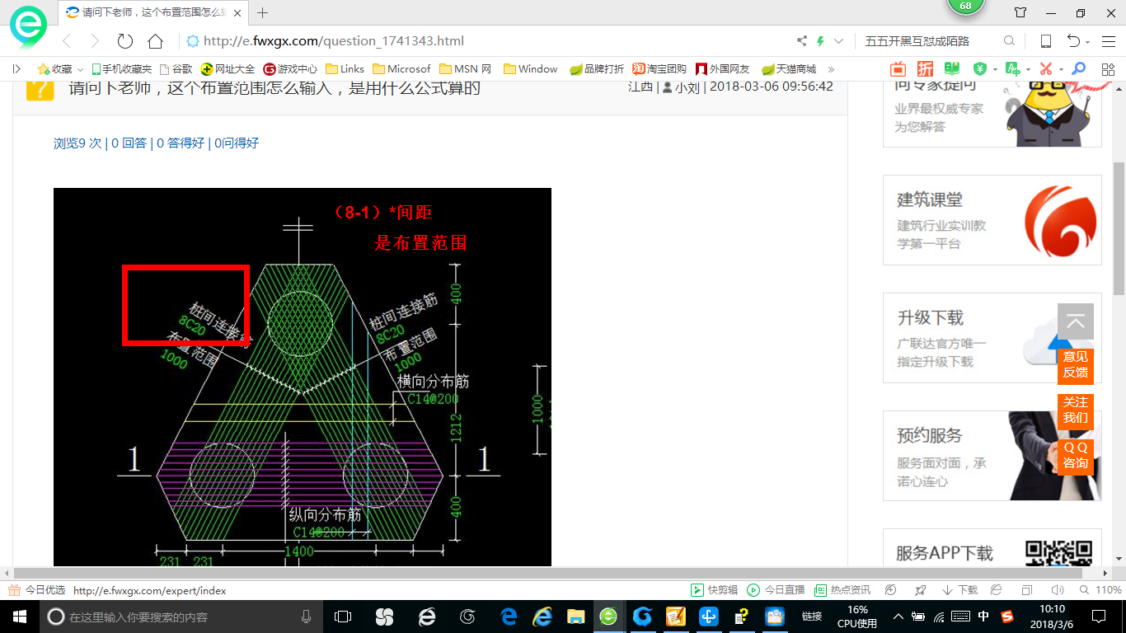1126x633 pixels.
Task: Click the back-to-top arrow button
Action: 1076,321
